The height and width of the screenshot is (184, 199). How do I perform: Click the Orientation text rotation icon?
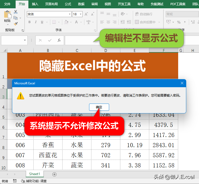click(x=123, y=14)
